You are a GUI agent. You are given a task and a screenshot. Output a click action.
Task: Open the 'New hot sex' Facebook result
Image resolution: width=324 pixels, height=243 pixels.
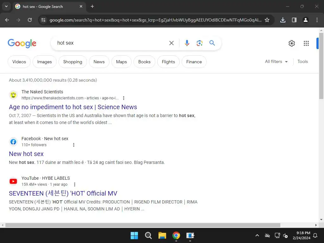pos(26,154)
